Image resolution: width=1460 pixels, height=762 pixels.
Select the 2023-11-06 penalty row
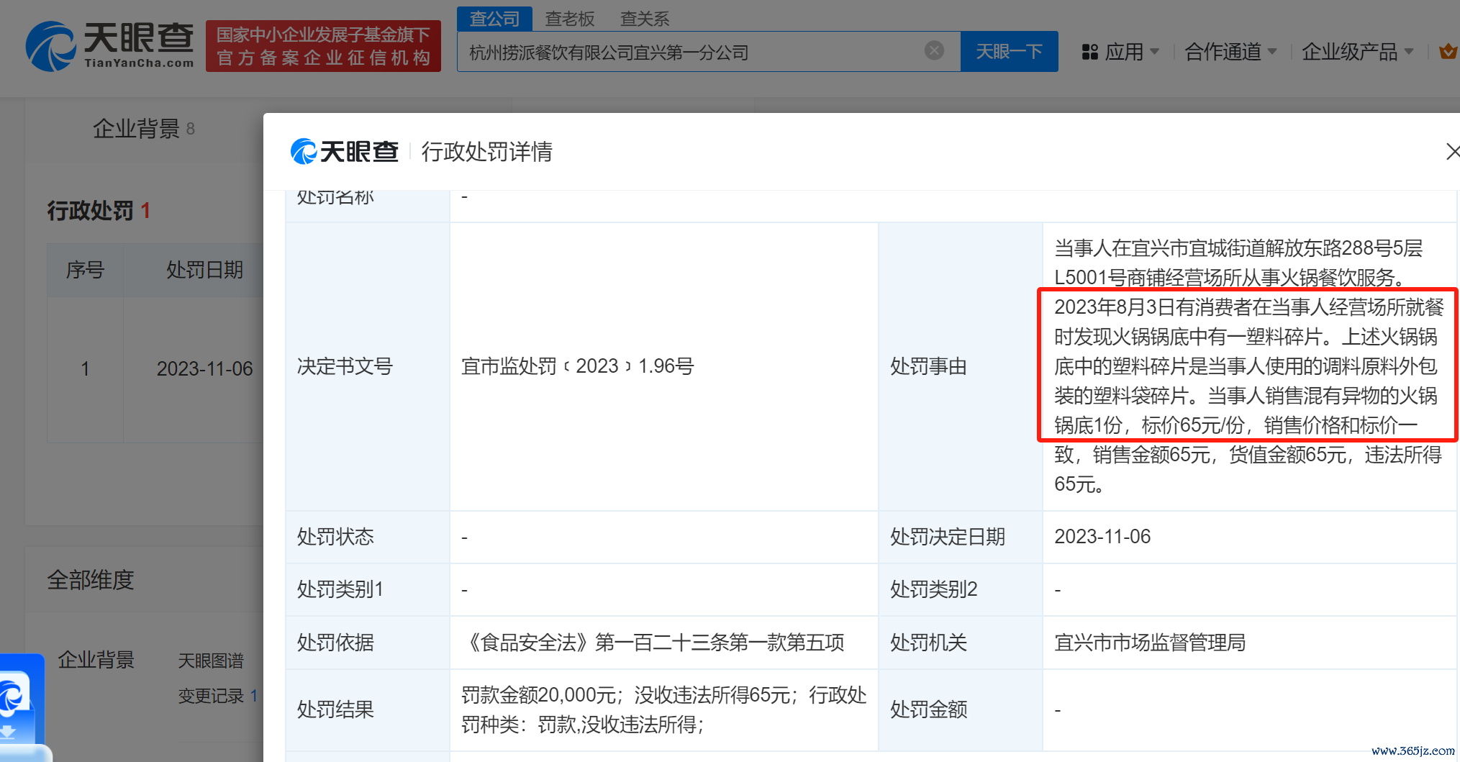(x=204, y=369)
